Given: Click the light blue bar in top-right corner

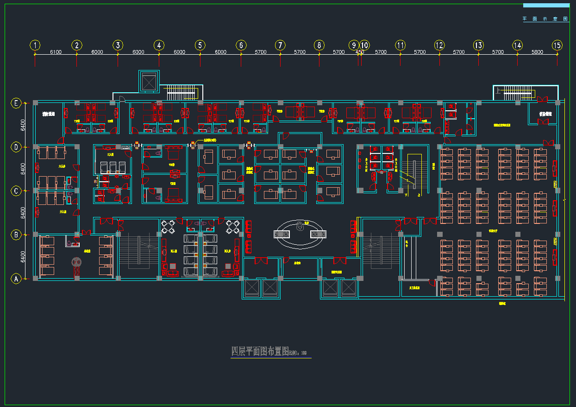Looking at the screenshot, I should pos(546,5).
